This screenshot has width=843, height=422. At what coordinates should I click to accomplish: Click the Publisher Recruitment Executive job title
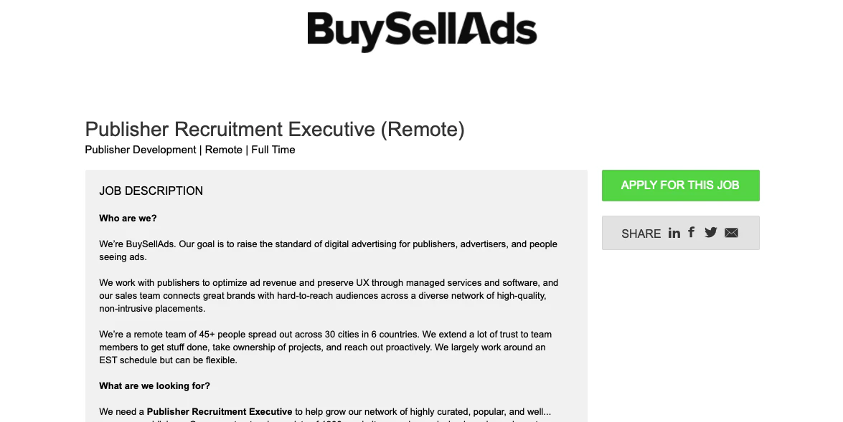(274, 130)
